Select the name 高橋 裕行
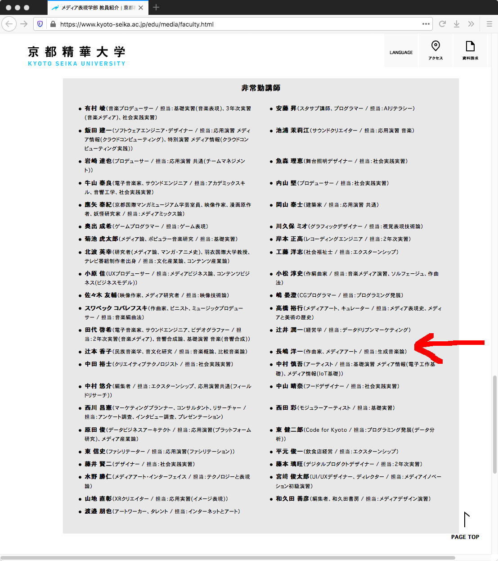498x561 pixels. [289, 308]
